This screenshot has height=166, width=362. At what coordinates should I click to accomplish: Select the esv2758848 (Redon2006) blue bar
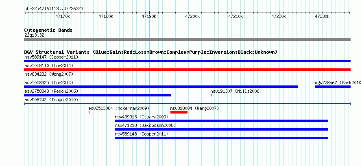[98, 95]
